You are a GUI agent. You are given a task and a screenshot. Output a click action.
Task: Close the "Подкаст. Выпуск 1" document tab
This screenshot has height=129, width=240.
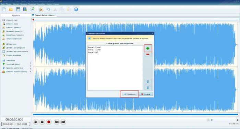click(56, 15)
